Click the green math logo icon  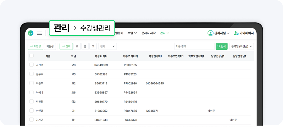coord(31,33)
